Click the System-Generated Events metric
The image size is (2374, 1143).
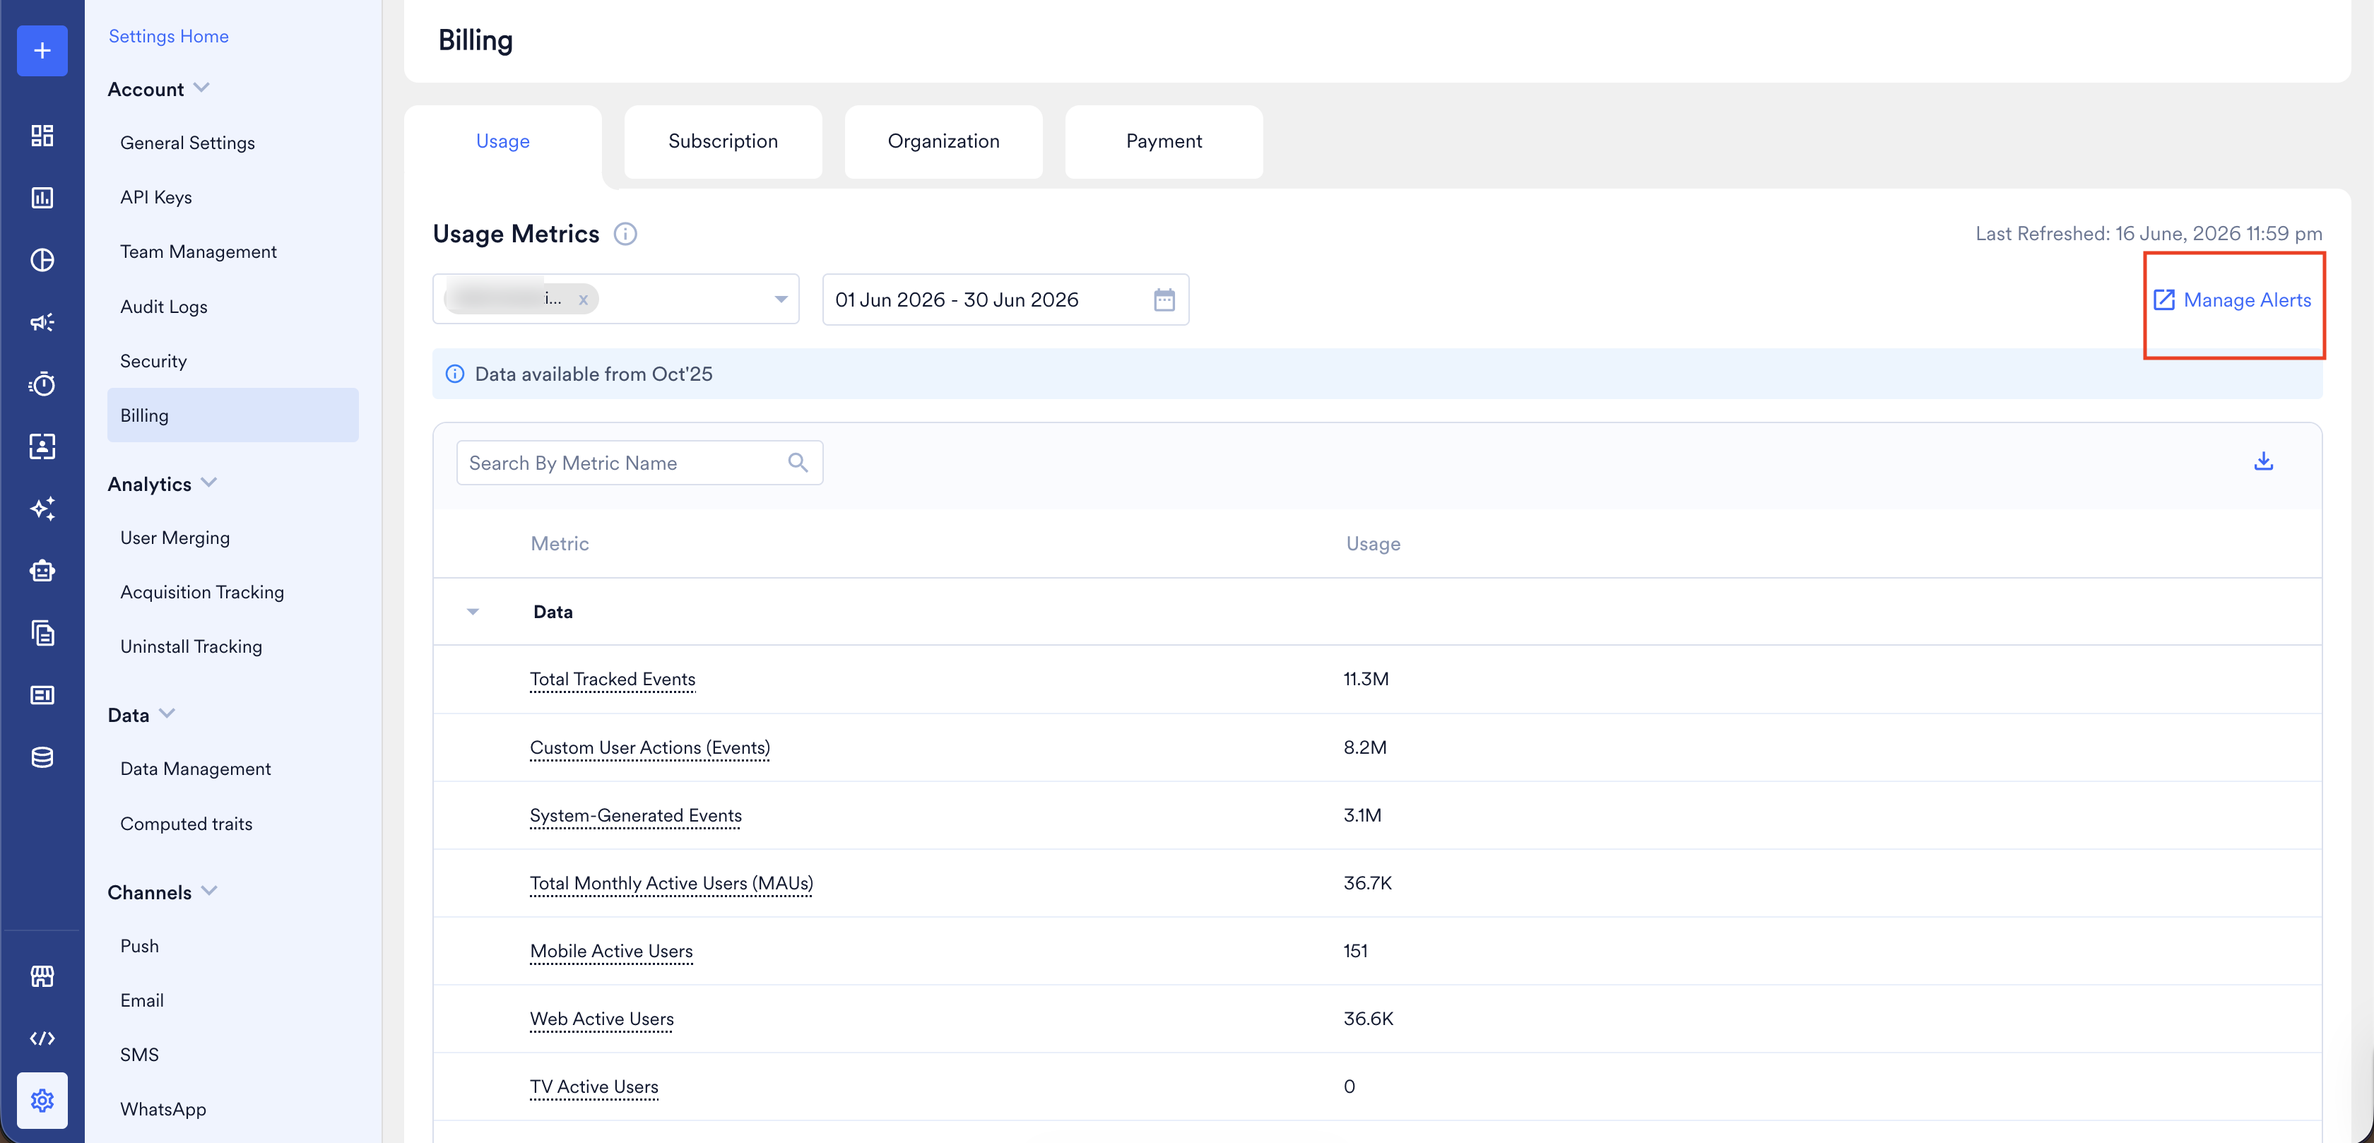point(636,816)
